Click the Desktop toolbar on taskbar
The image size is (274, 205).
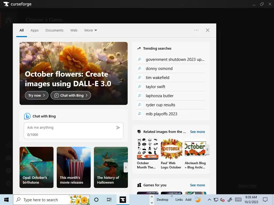point(162,200)
